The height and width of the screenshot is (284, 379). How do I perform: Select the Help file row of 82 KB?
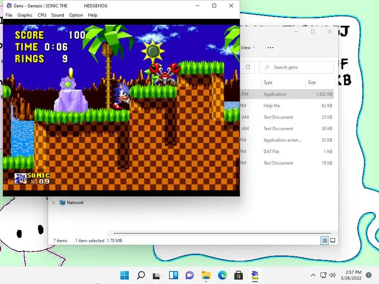click(x=287, y=105)
